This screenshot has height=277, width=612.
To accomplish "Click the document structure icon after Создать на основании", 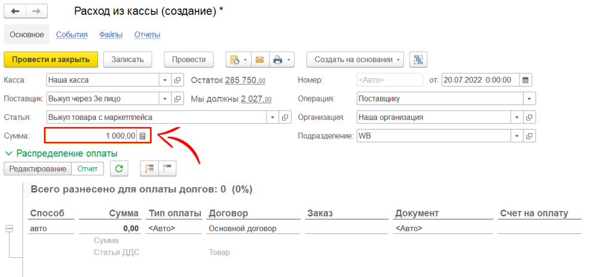I will [x=418, y=60].
